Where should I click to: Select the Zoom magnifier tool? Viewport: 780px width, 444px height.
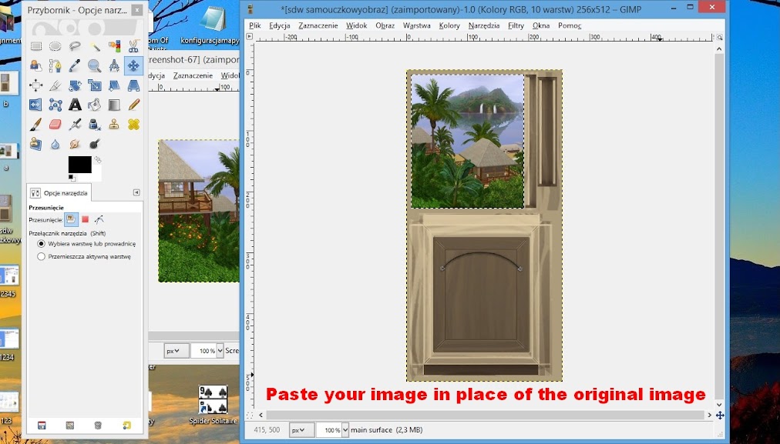click(95, 65)
